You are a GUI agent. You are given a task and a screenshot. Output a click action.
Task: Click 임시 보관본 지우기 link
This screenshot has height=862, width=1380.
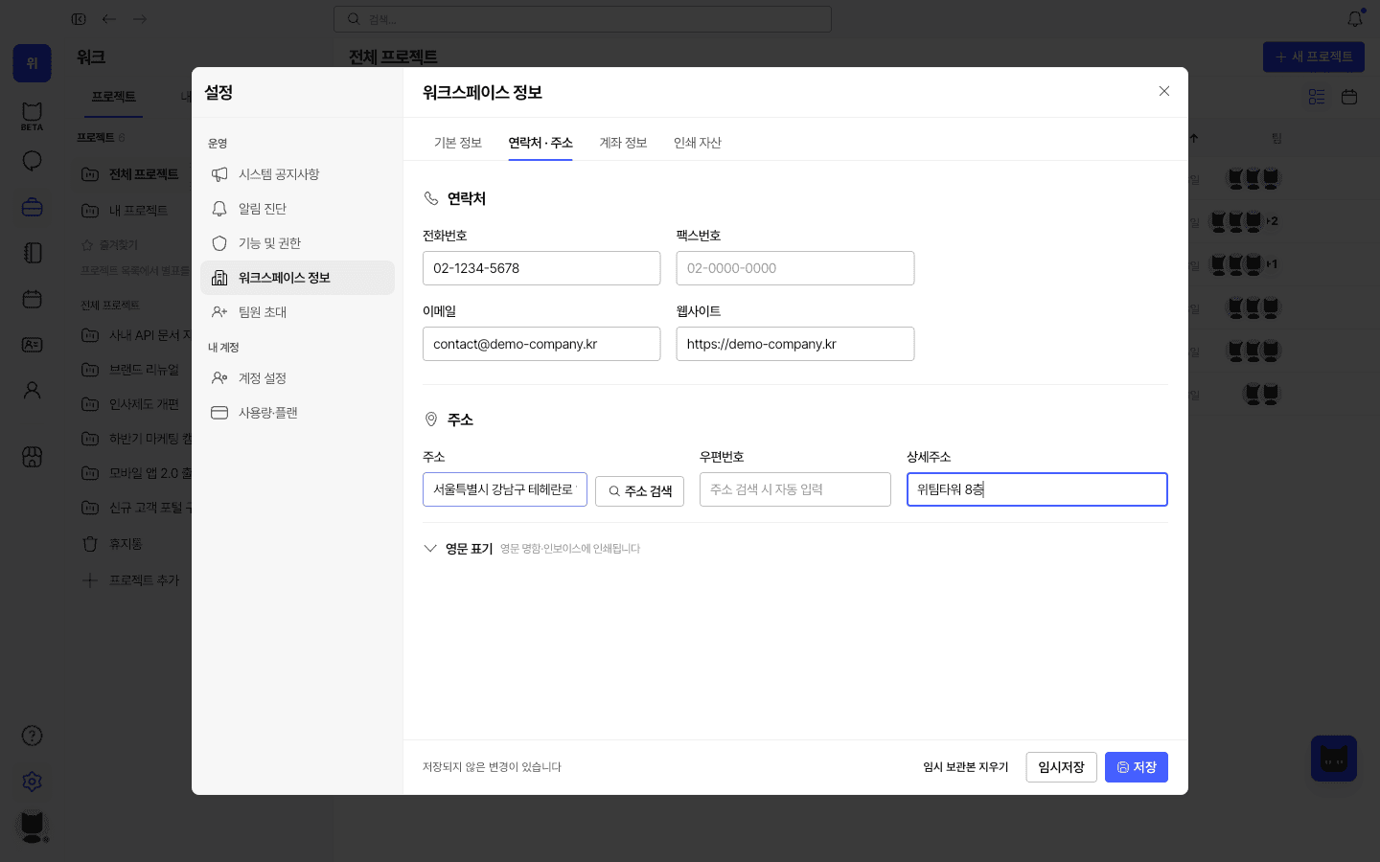[x=965, y=767]
